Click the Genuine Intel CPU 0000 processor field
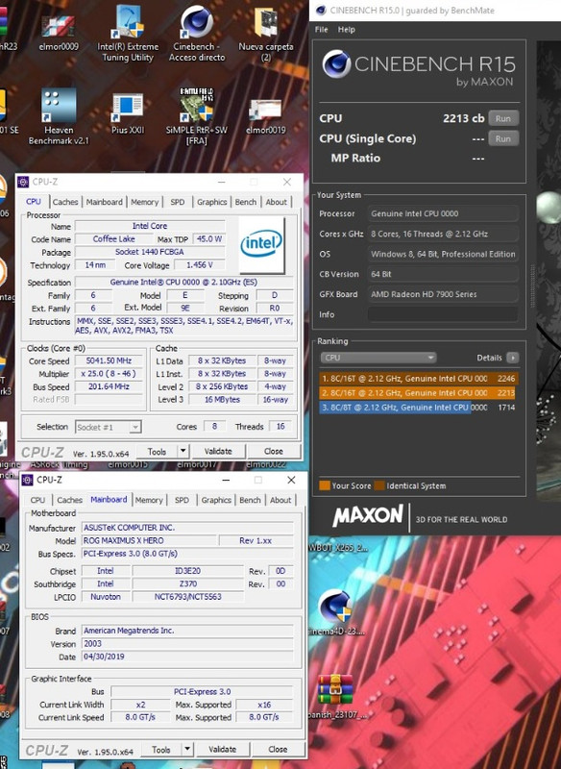 pyautogui.click(x=443, y=213)
